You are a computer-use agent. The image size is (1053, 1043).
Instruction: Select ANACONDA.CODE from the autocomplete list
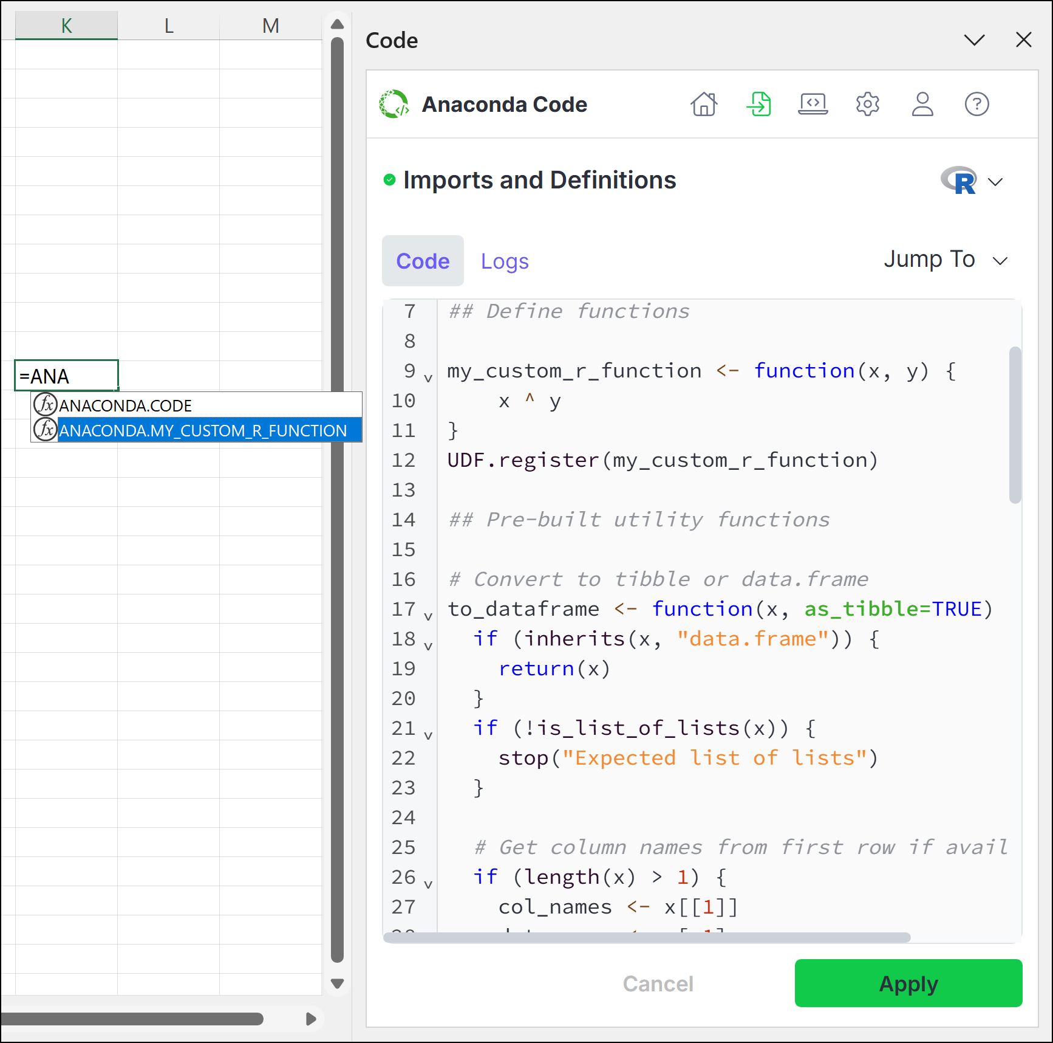[197, 405]
